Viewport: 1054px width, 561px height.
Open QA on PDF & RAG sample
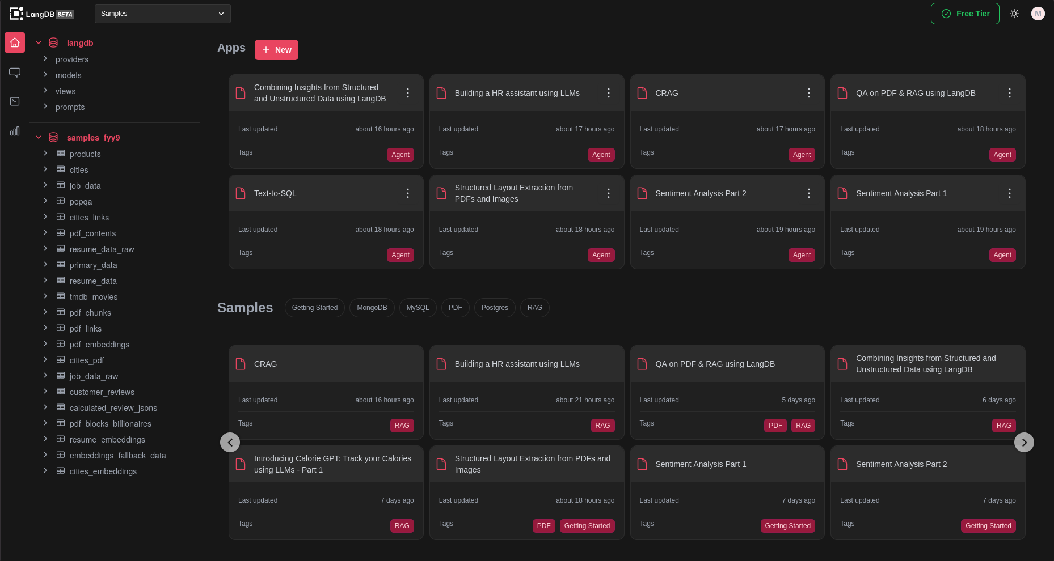tap(727, 392)
